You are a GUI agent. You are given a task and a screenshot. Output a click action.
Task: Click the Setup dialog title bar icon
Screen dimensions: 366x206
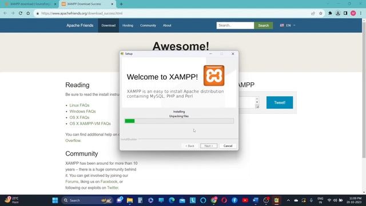click(x=122, y=54)
